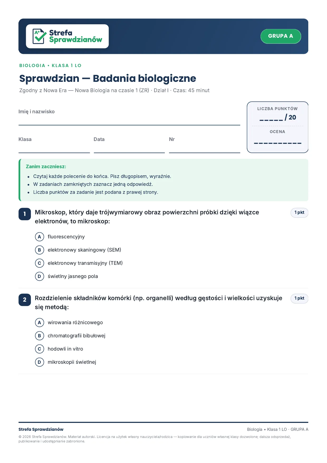Click the Liczba punktów score blank
This screenshot has width=327, height=463.
[x=271, y=118]
